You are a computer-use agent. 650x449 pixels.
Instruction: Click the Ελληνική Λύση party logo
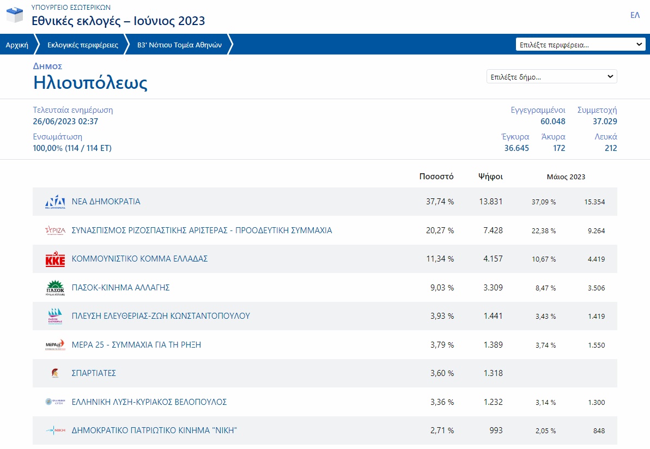55,402
